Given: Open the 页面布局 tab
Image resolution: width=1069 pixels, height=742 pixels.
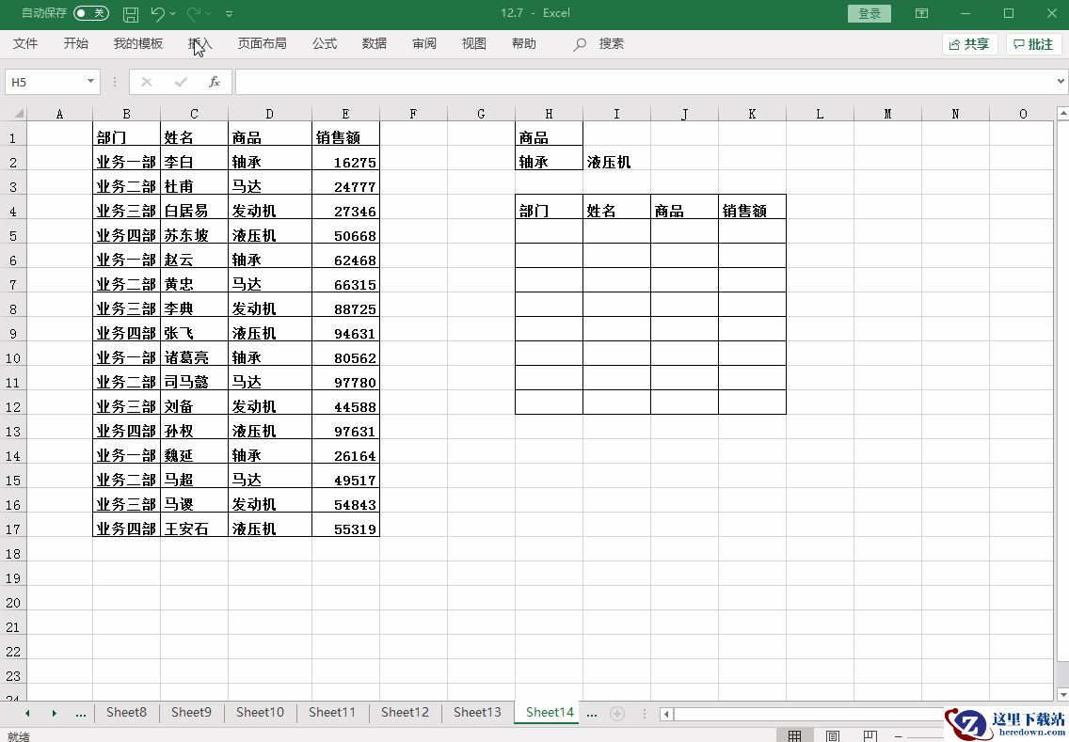Looking at the screenshot, I should point(262,43).
